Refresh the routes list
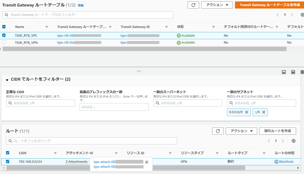Viewport: 304px width, 174px height. click(x=218, y=131)
